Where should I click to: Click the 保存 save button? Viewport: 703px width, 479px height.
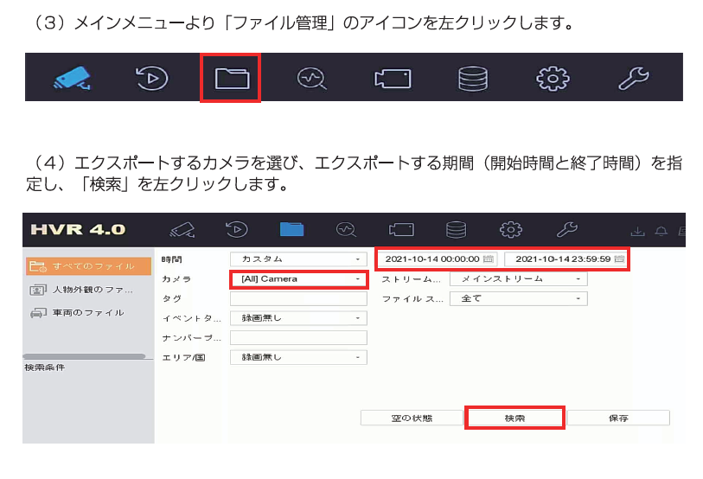point(617,418)
